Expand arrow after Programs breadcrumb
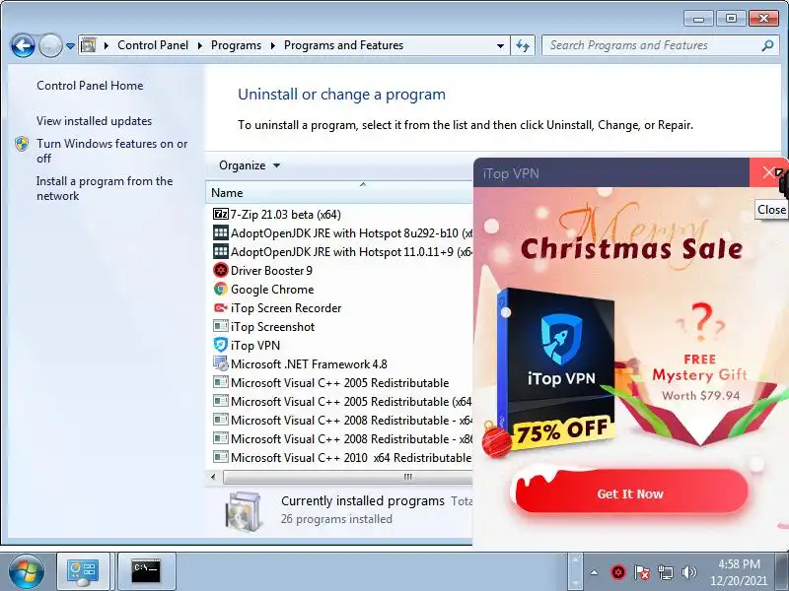The height and width of the screenshot is (591, 789). pos(273,45)
